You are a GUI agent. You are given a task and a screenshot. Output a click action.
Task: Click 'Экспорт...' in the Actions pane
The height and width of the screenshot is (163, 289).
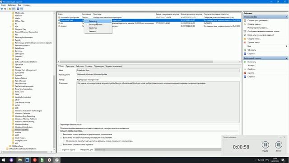coord(252,65)
